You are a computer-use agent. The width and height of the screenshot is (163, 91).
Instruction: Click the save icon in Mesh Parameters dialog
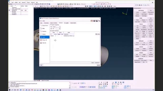click(94, 21)
